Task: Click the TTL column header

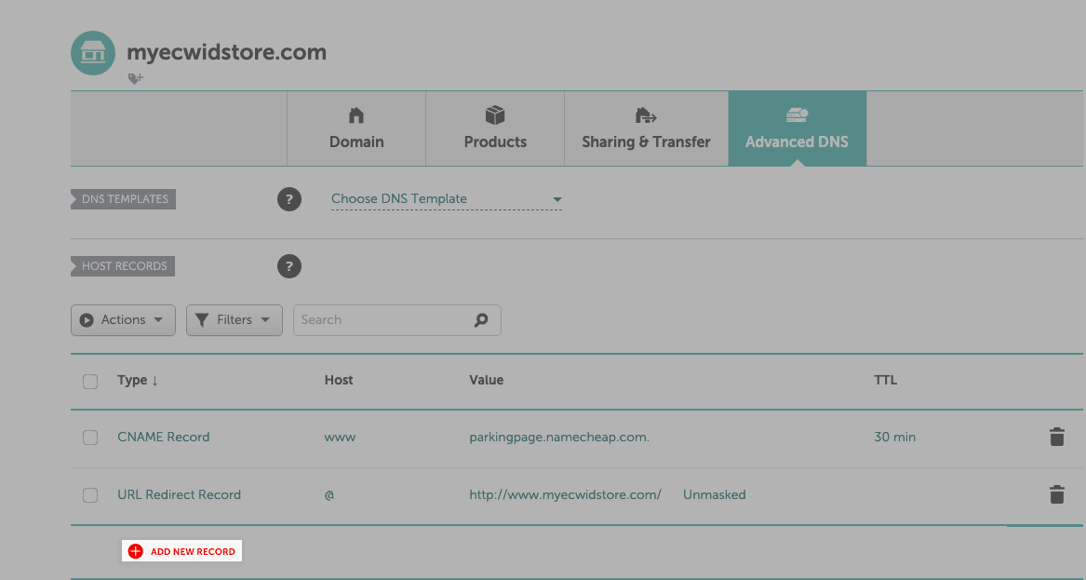Action: coord(886,381)
